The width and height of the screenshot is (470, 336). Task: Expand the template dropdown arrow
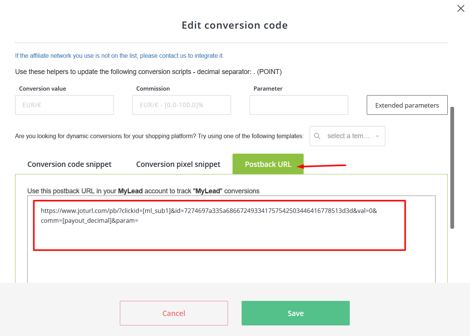(377, 136)
